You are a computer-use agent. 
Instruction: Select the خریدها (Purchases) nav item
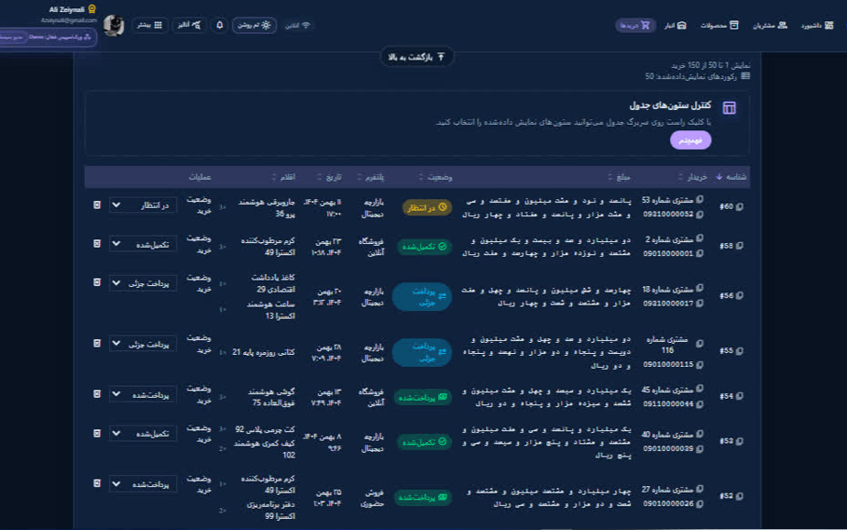click(635, 26)
